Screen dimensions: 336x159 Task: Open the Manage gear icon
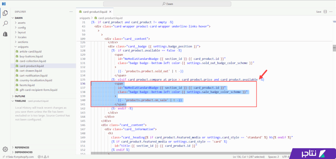[x=5, y=149]
